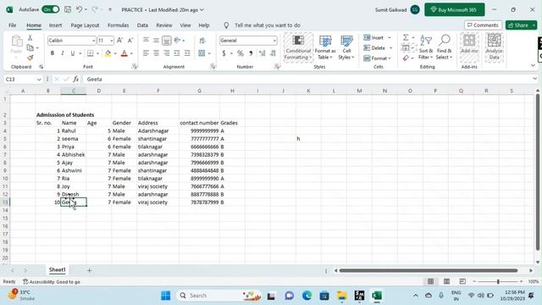The image size is (542, 305).
Task: Open File Explorer from taskbar
Action: 342,296
